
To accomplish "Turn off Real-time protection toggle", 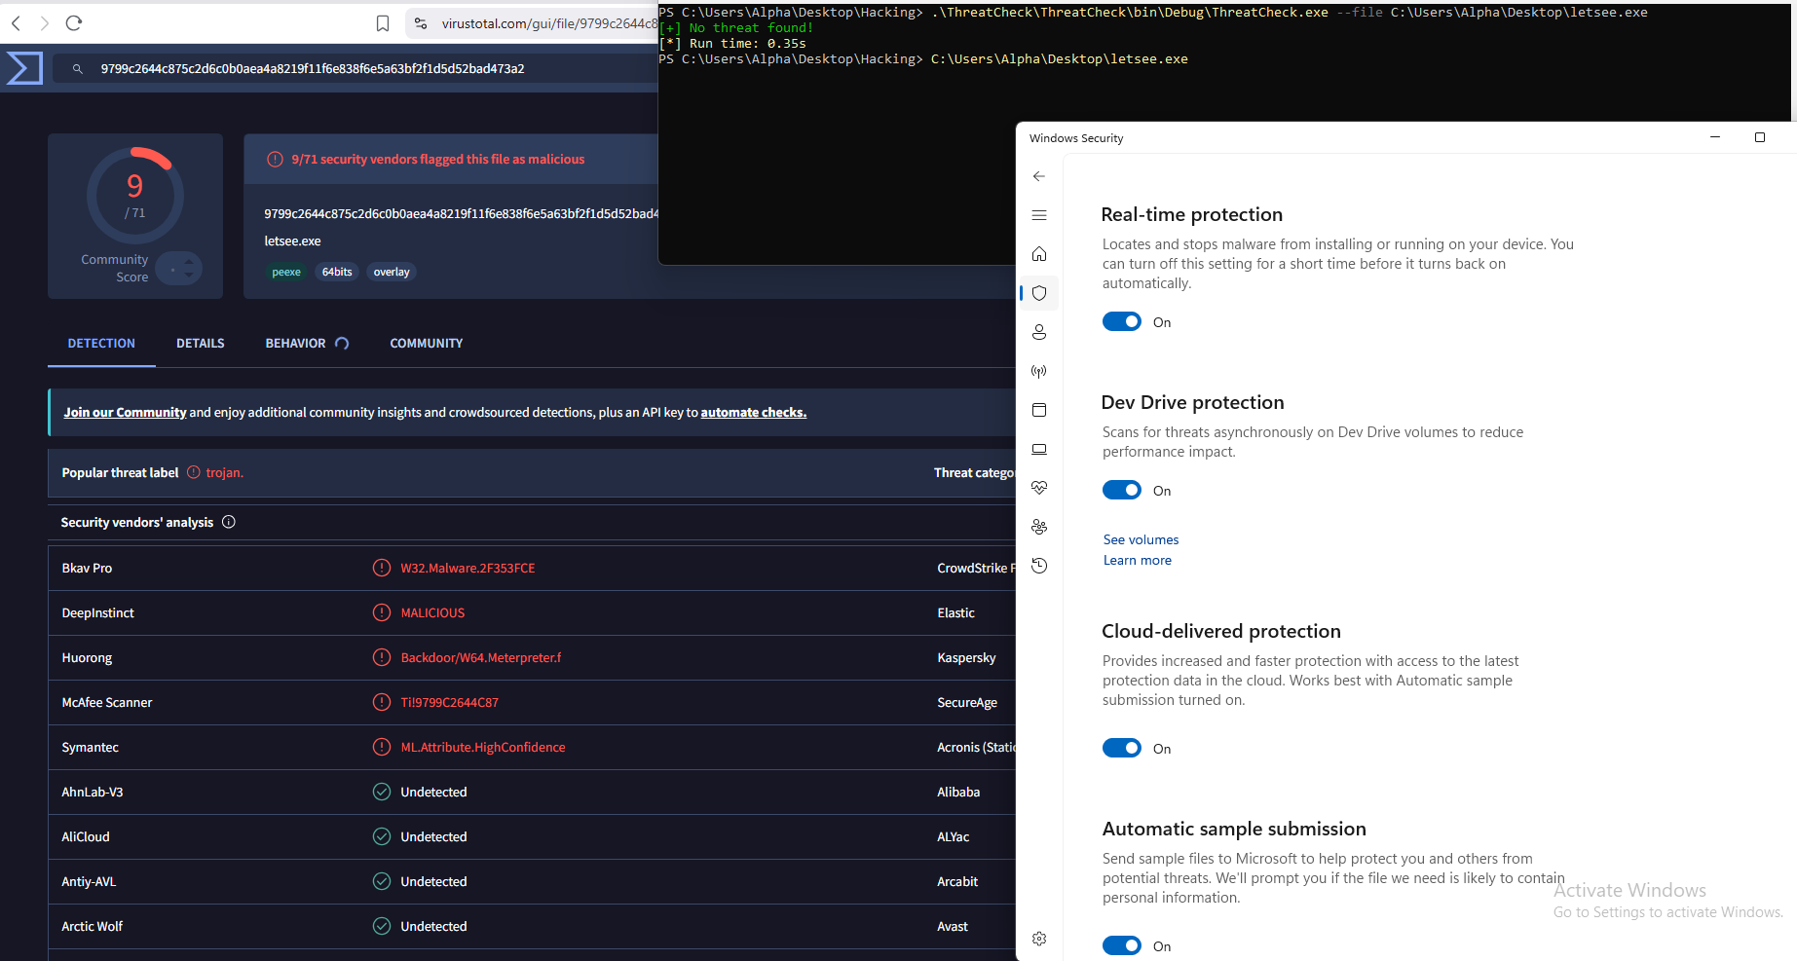I will coord(1122,322).
